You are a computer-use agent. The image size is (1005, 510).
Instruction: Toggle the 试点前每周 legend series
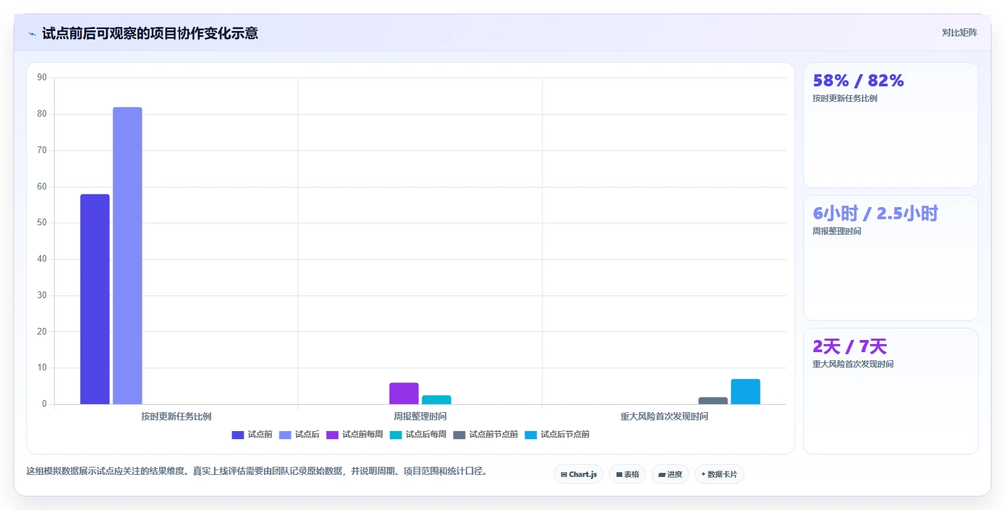[354, 434]
